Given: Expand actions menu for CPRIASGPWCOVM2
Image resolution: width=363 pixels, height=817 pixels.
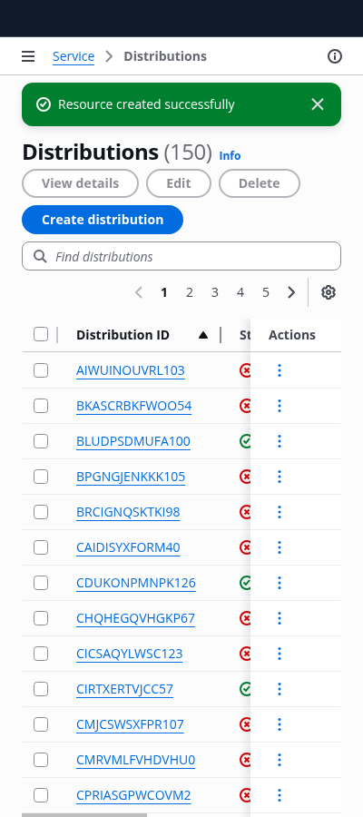Looking at the screenshot, I should point(280,795).
